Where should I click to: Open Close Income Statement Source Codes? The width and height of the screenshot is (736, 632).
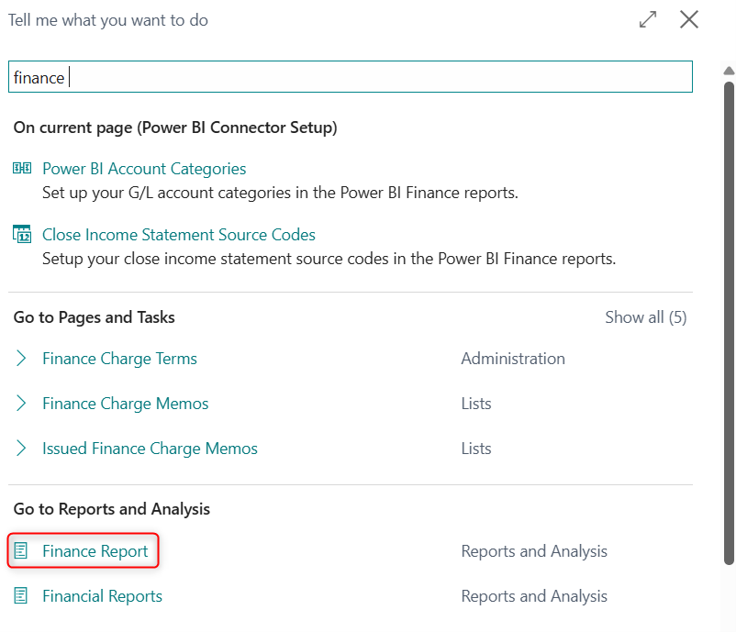179,235
